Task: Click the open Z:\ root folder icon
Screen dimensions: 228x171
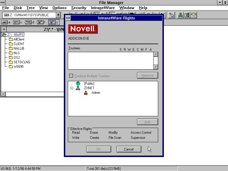Action: tap(4, 34)
